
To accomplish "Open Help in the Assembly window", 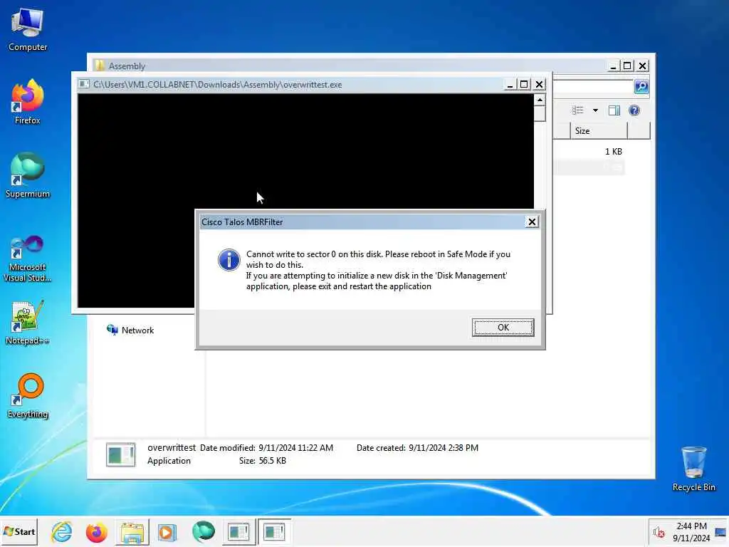I will point(634,110).
